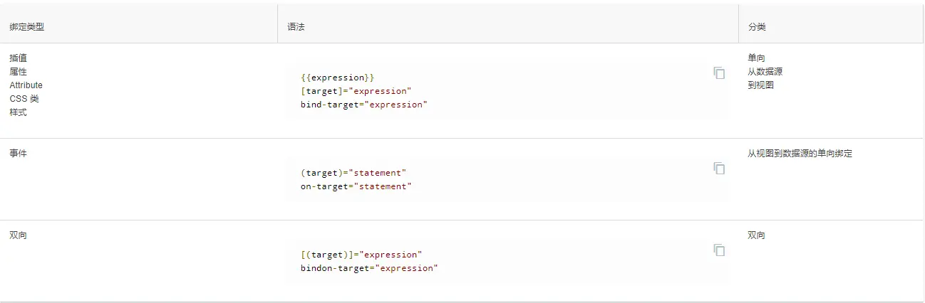This screenshot has width=925, height=303.
Task: Click the bindon-target="expression" code line
Action: click(368, 268)
